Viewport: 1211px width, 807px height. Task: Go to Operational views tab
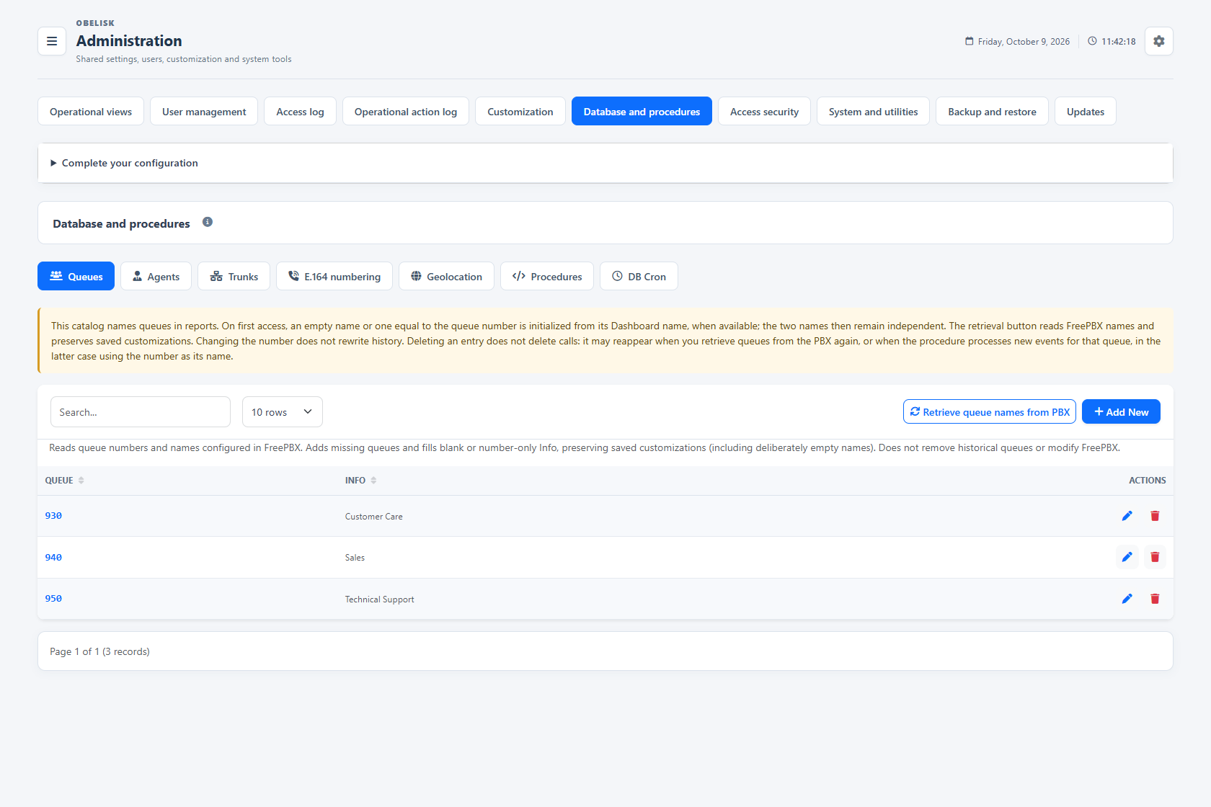click(x=91, y=111)
